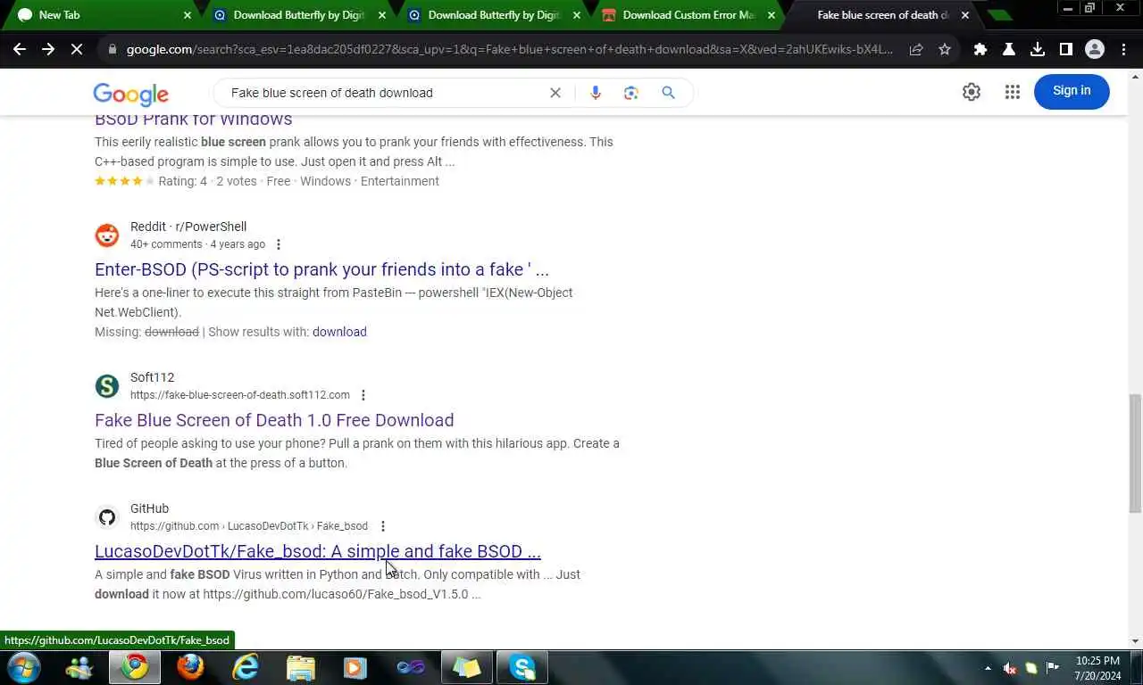Open the LucasoDevDotTk/Fake_bsod GitHub result
This screenshot has width=1143, height=685.
(x=318, y=551)
